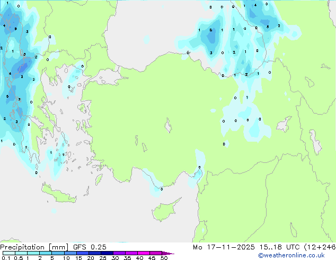Click the '15..18 UTC' time label
336x260 pixels.
[279, 247]
